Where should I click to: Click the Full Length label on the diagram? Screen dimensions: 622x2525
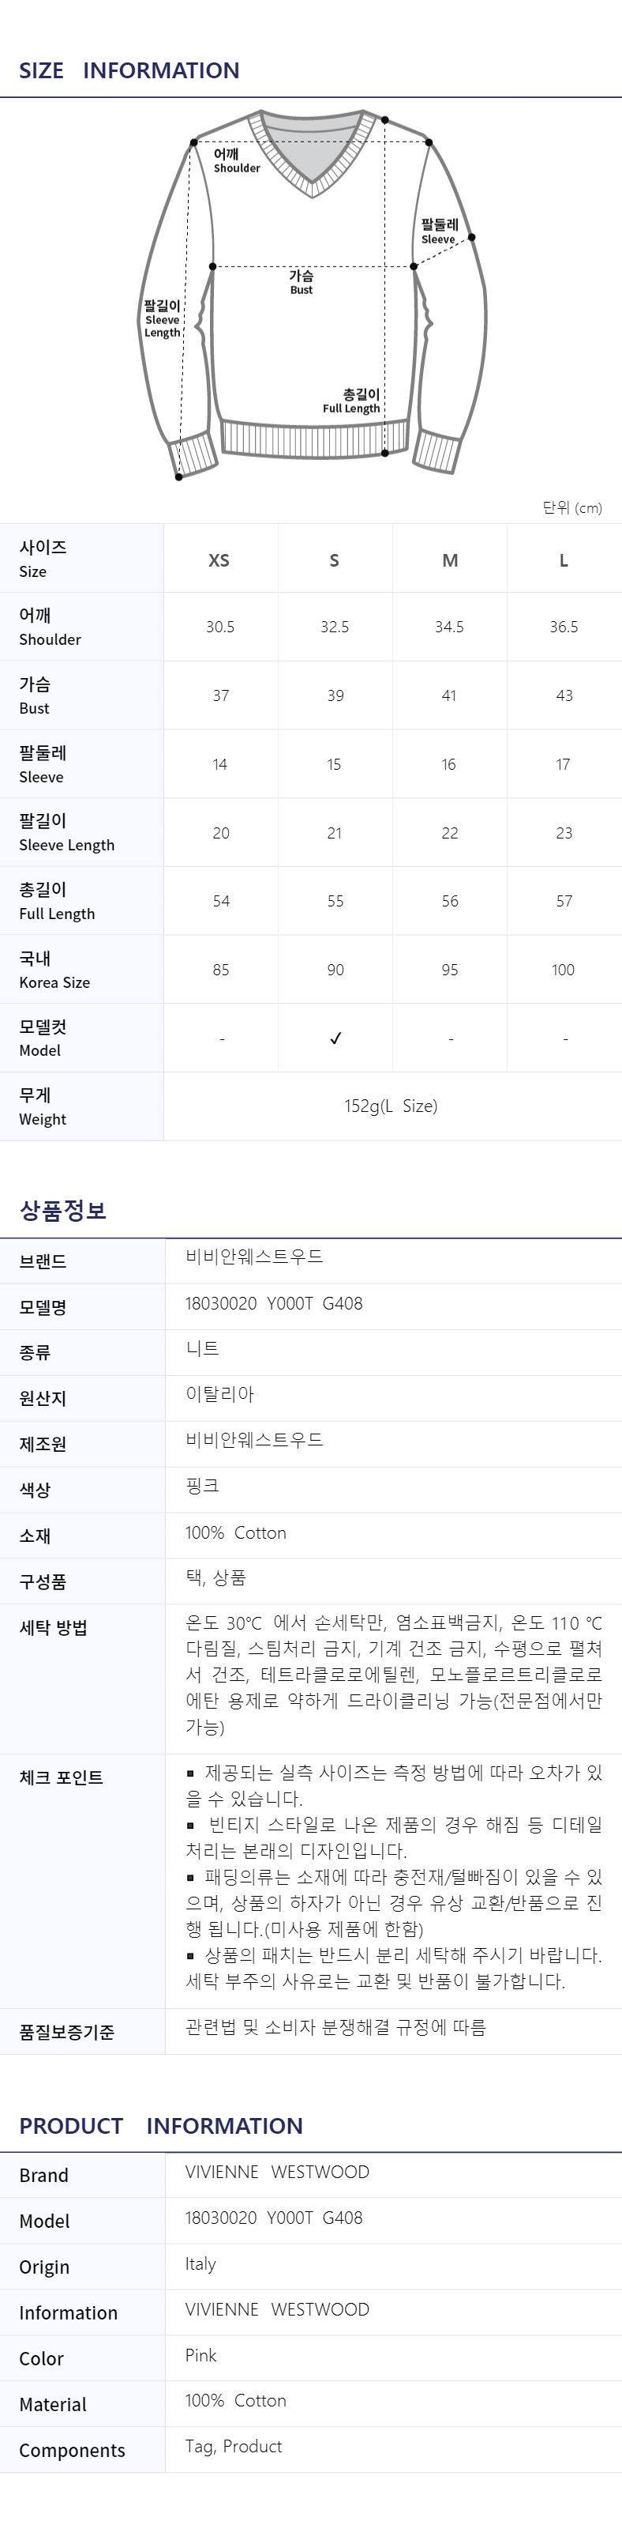coord(351,402)
